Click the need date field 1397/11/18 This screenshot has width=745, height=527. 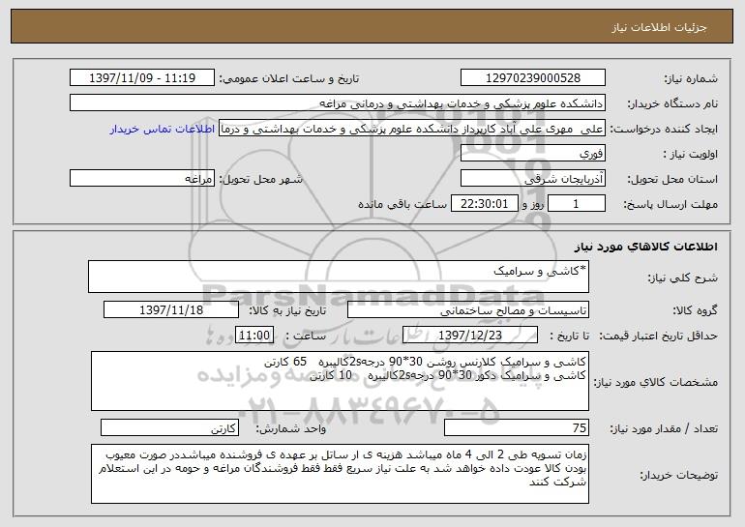[x=171, y=310]
